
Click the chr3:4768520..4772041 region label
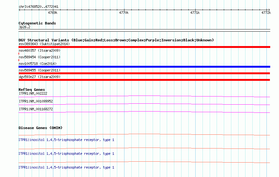(x=39, y=7)
